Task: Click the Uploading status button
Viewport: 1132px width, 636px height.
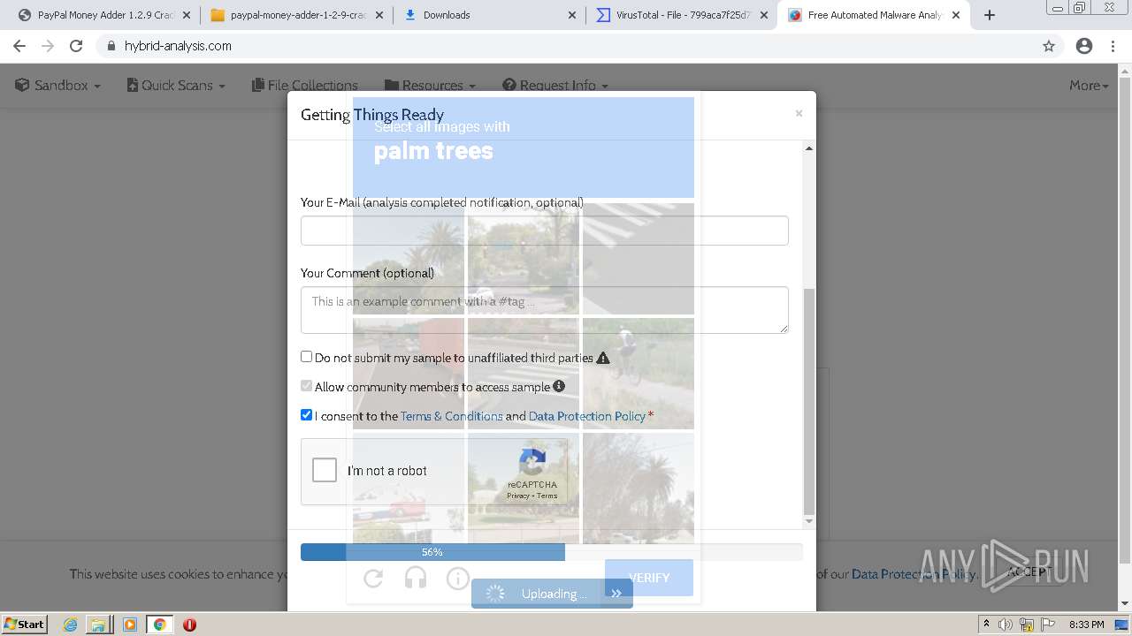Action: point(552,594)
